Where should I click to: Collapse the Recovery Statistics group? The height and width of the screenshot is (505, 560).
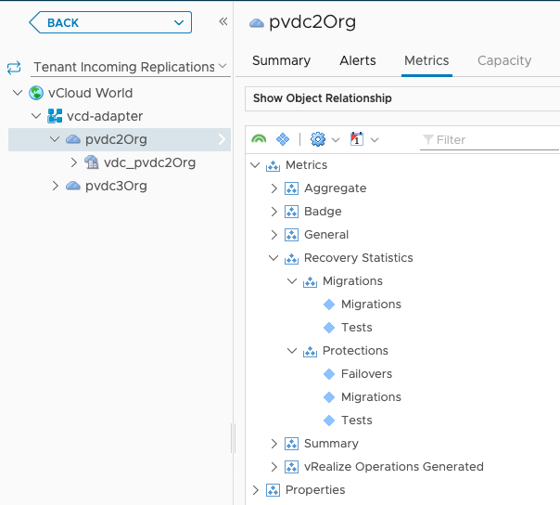[x=274, y=258]
